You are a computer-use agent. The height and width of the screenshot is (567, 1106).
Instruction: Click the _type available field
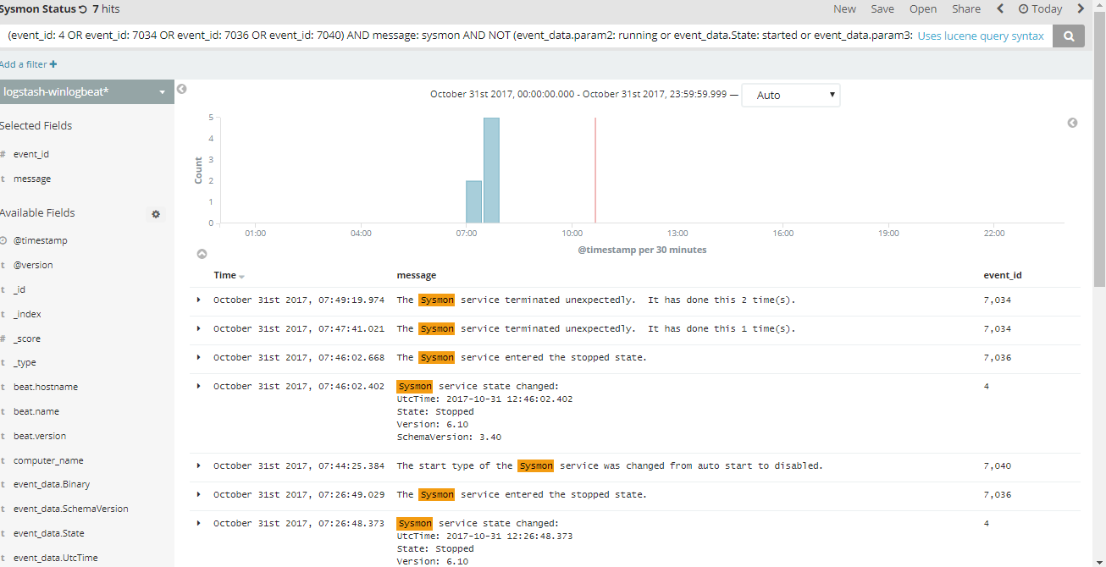tap(25, 362)
